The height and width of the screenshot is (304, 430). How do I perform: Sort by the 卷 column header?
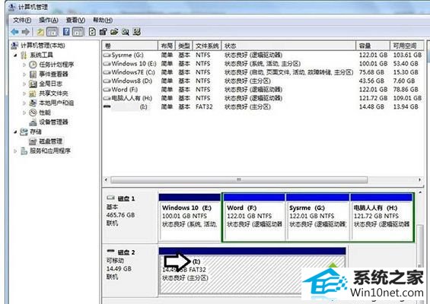[130, 46]
